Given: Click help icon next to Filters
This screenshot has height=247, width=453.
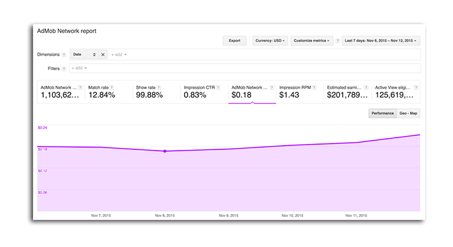Looking at the screenshot, I should click(x=64, y=69).
